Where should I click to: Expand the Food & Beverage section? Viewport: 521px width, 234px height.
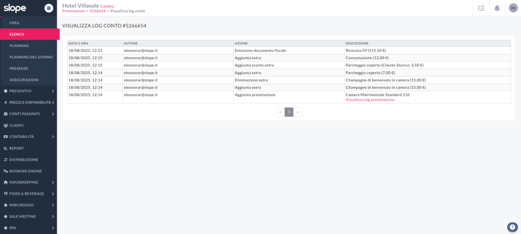point(53,194)
